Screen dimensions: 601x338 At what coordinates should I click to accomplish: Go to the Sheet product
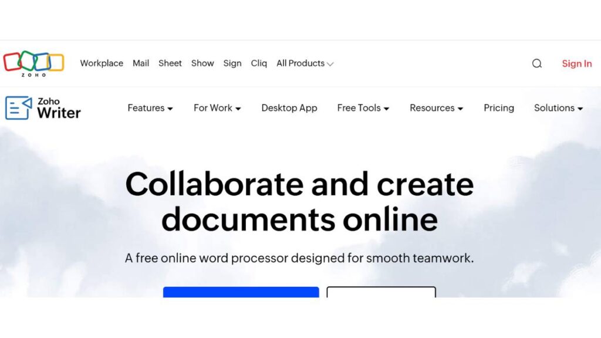pos(170,63)
